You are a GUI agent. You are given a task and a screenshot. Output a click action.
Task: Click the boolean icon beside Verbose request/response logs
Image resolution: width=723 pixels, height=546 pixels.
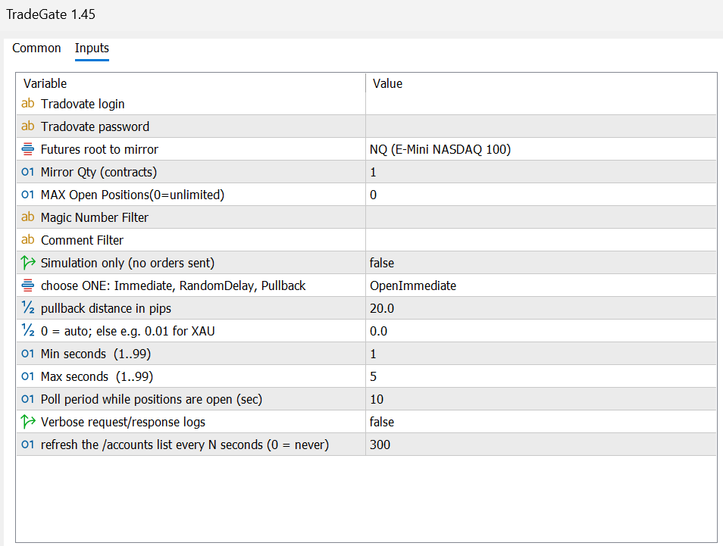click(28, 422)
